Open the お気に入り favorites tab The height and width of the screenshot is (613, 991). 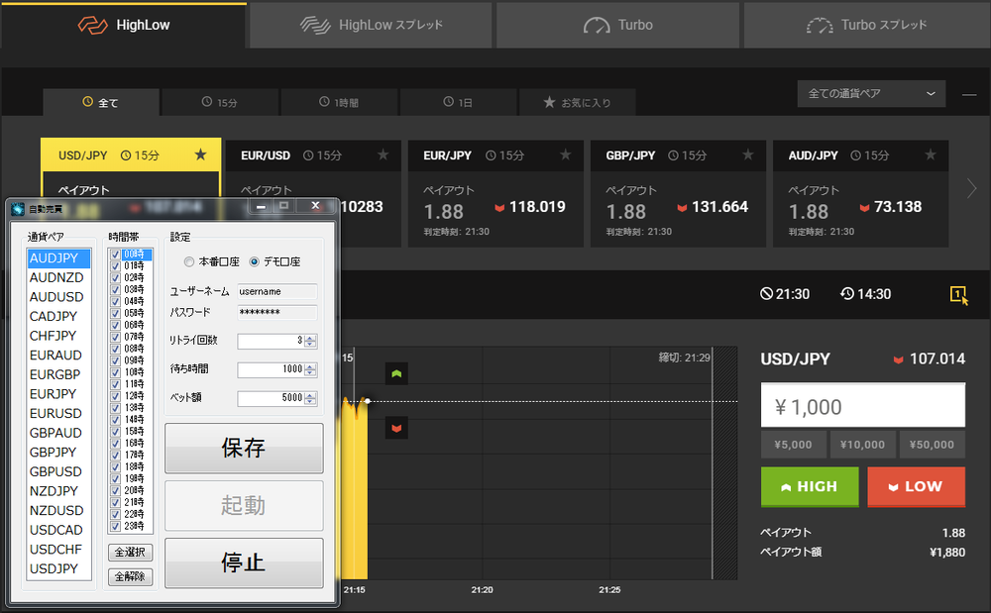(577, 102)
